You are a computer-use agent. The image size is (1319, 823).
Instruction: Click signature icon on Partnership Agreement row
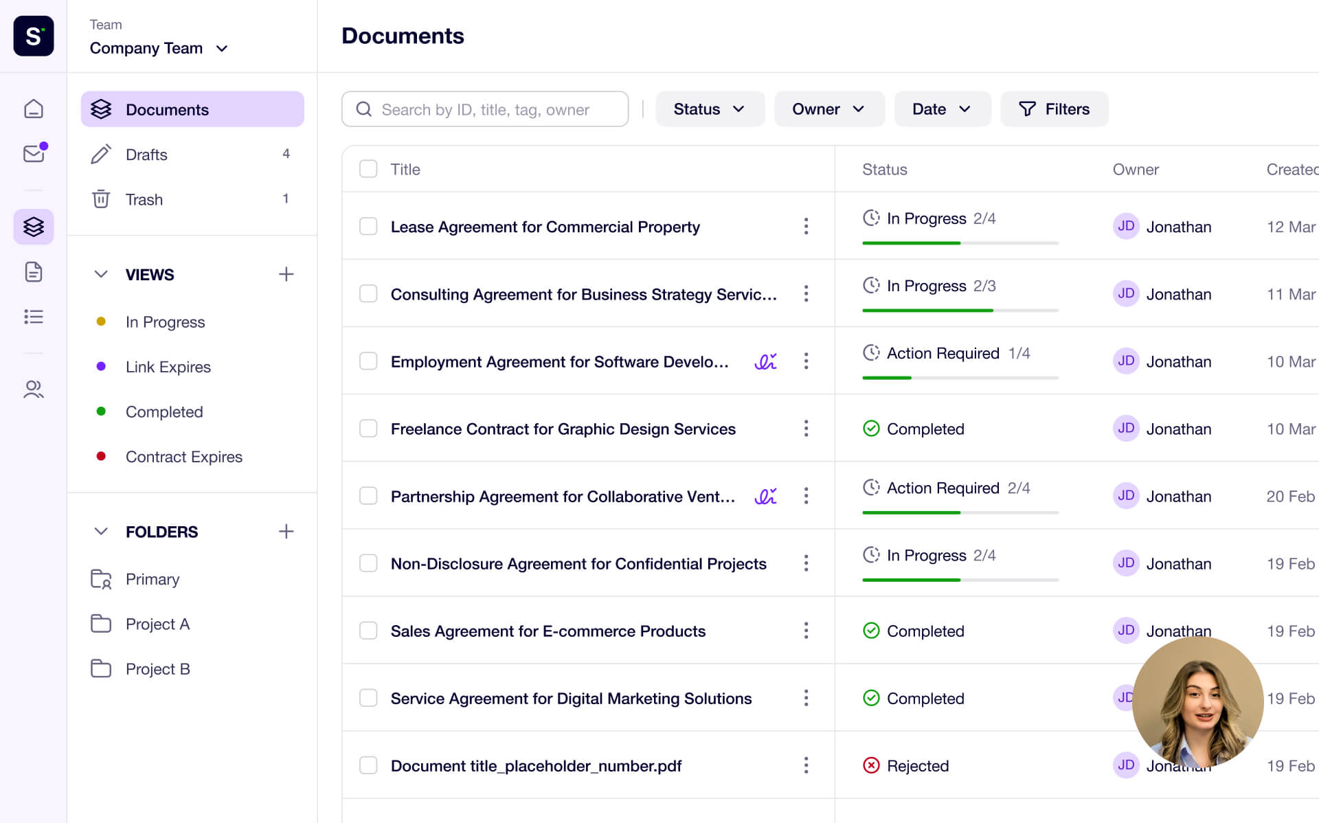(x=765, y=496)
